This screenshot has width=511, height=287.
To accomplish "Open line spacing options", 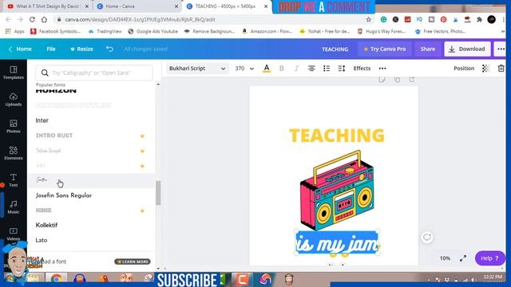I will tap(341, 69).
